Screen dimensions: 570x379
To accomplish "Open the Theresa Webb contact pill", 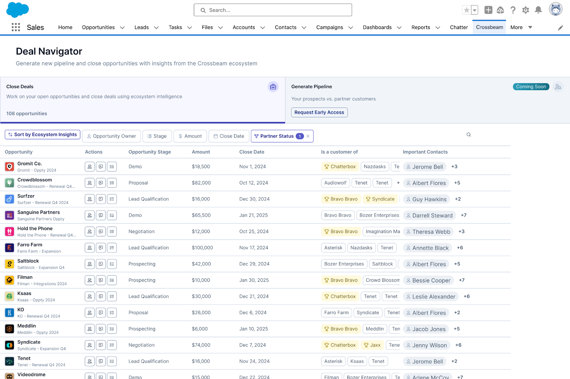I will pyautogui.click(x=428, y=232).
